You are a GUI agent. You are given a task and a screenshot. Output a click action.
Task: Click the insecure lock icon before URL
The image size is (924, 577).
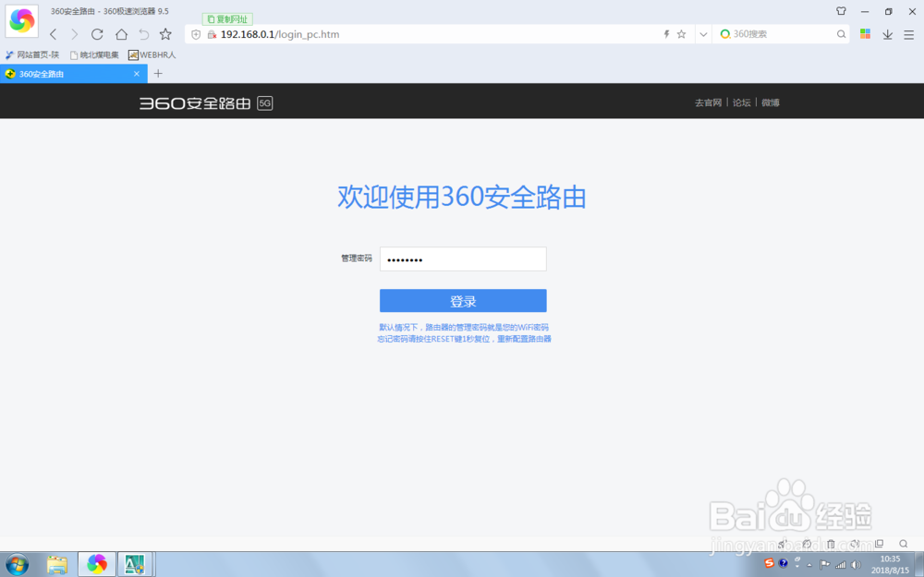(x=213, y=35)
